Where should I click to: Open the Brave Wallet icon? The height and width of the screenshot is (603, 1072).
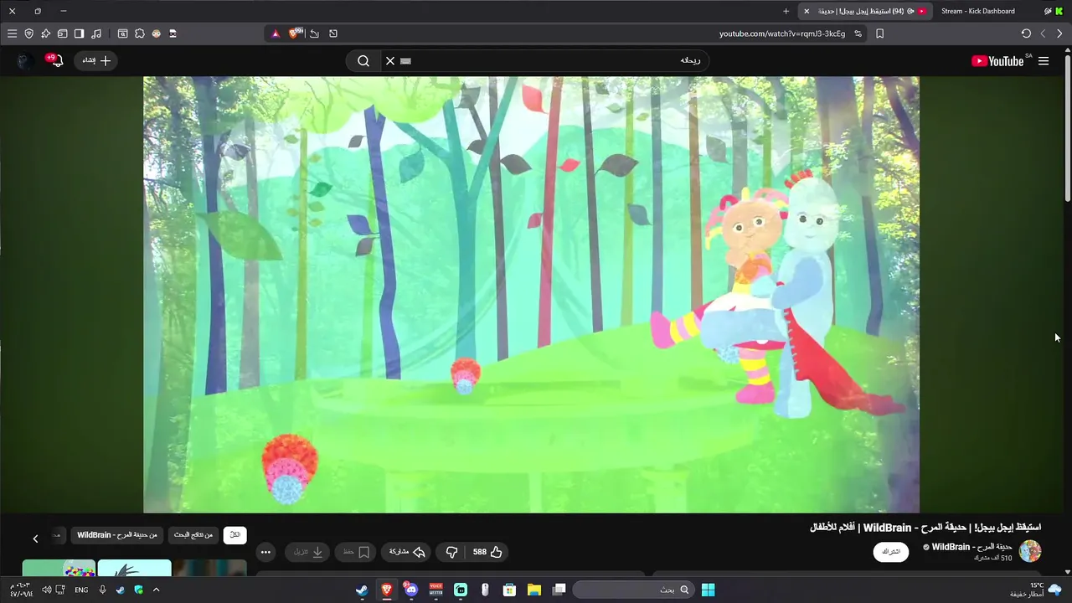click(x=62, y=33)
